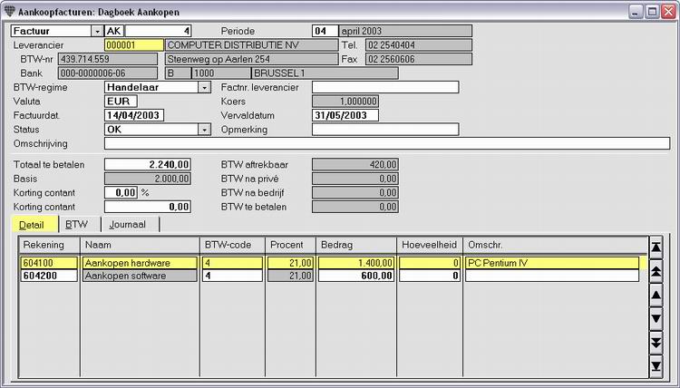Expand the BTW-regime Handelaar dropdown
This screenshot has width=680, height=388.
click(204, 87)
